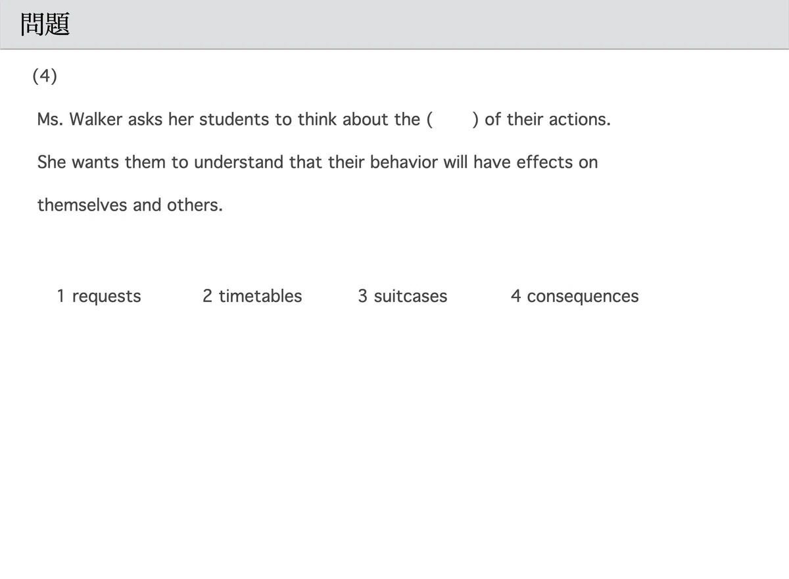
Task: Select answer choice 1 requests
Action: coord(99,296)
